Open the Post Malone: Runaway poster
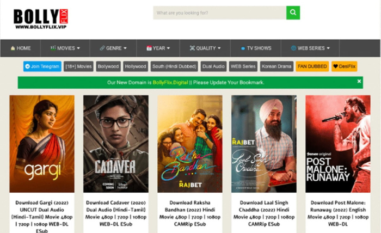The width and height of the screenshot is (381, 233). pos(338,144)
